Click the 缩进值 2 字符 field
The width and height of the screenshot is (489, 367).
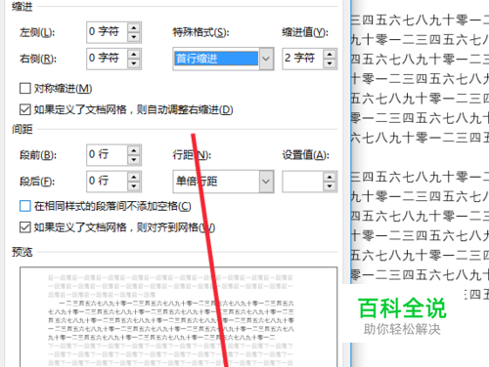pyautogui.click(x=303, y=59)
